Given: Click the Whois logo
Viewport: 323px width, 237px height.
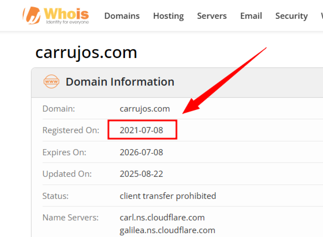Looking at the screenshot, I should point(56,16).
